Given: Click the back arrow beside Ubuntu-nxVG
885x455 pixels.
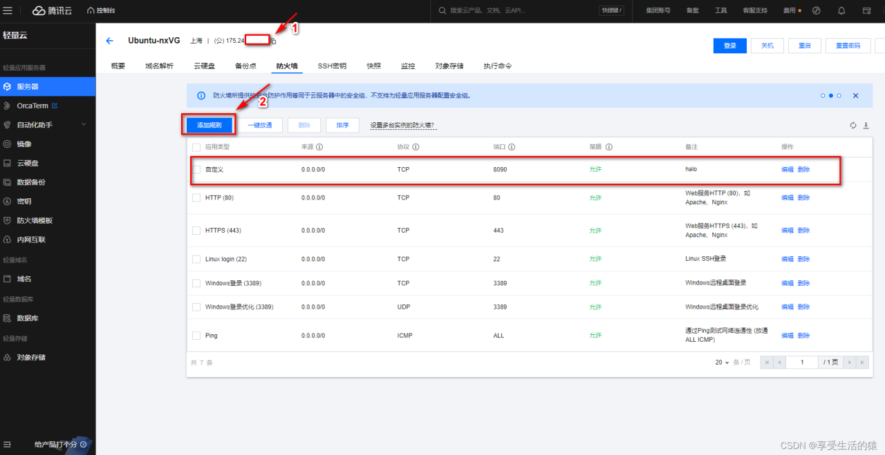Looking at the screenshot, I should [x=109, y=41].
